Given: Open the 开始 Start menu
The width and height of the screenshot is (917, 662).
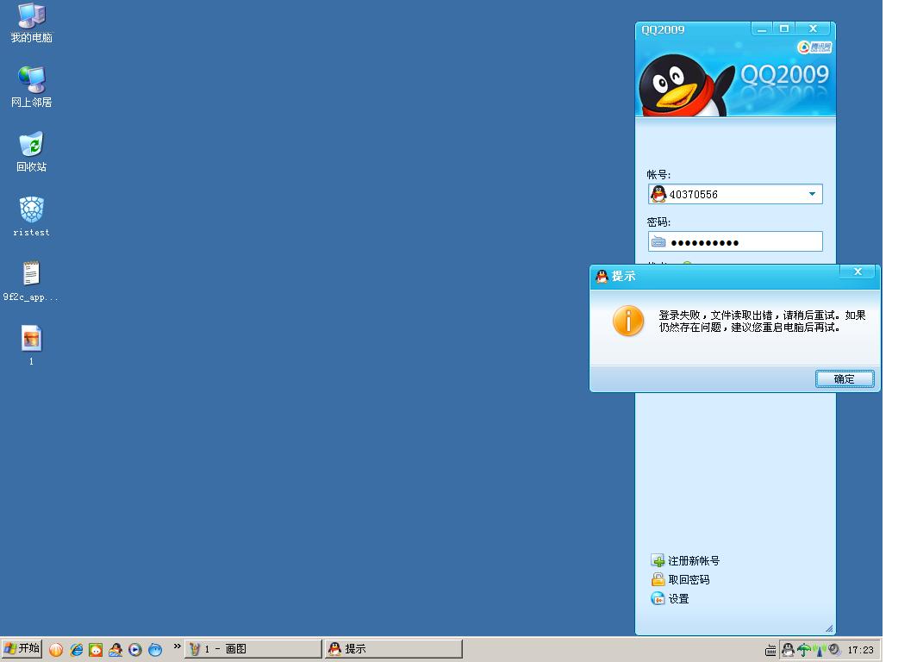Looking at the screenshot, I should pos(22,648).
